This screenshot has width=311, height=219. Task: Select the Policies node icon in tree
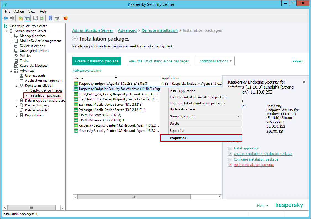[16, 56]
